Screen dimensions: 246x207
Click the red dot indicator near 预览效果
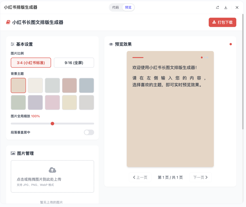pos(231,44)
